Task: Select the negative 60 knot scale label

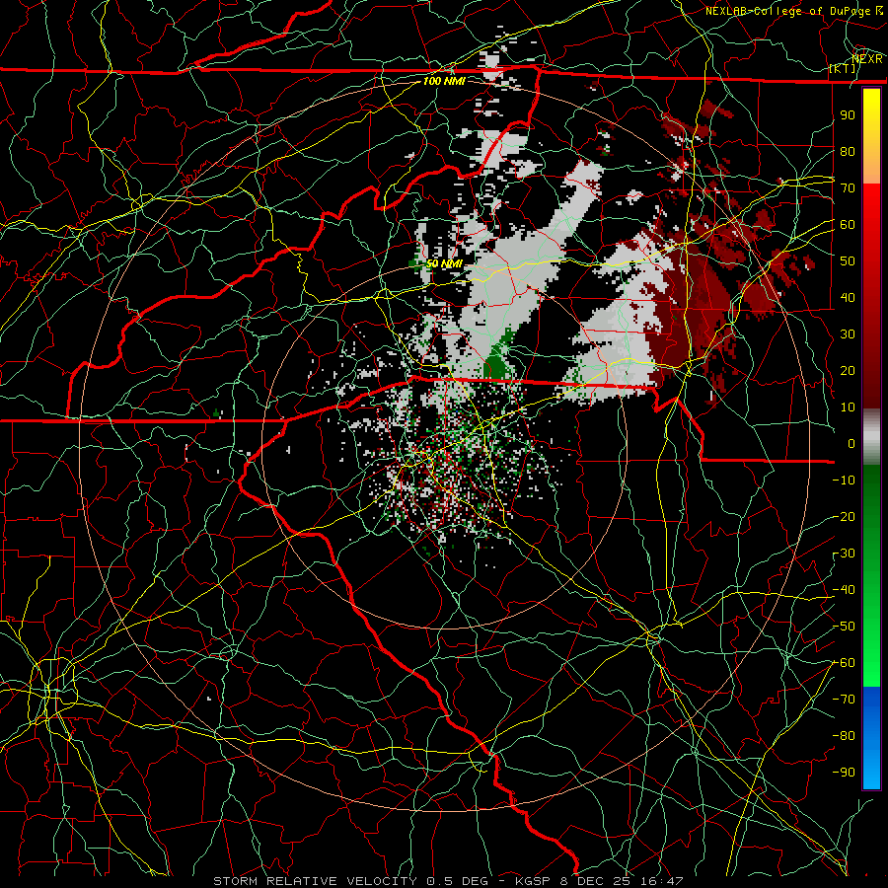Action: pyautogui.click(x=844, y=663)
